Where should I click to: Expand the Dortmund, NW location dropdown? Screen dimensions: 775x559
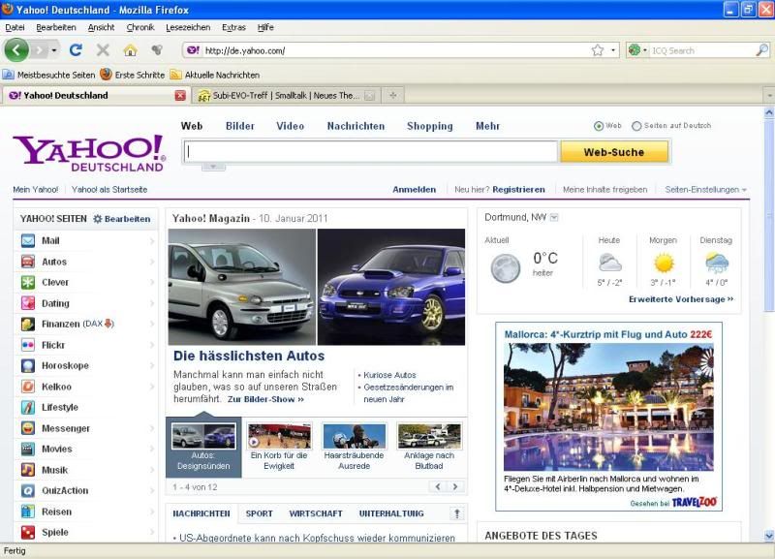point(555,217)
